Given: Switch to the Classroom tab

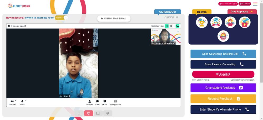Looking at the screenshot, I should coord(168,12).
